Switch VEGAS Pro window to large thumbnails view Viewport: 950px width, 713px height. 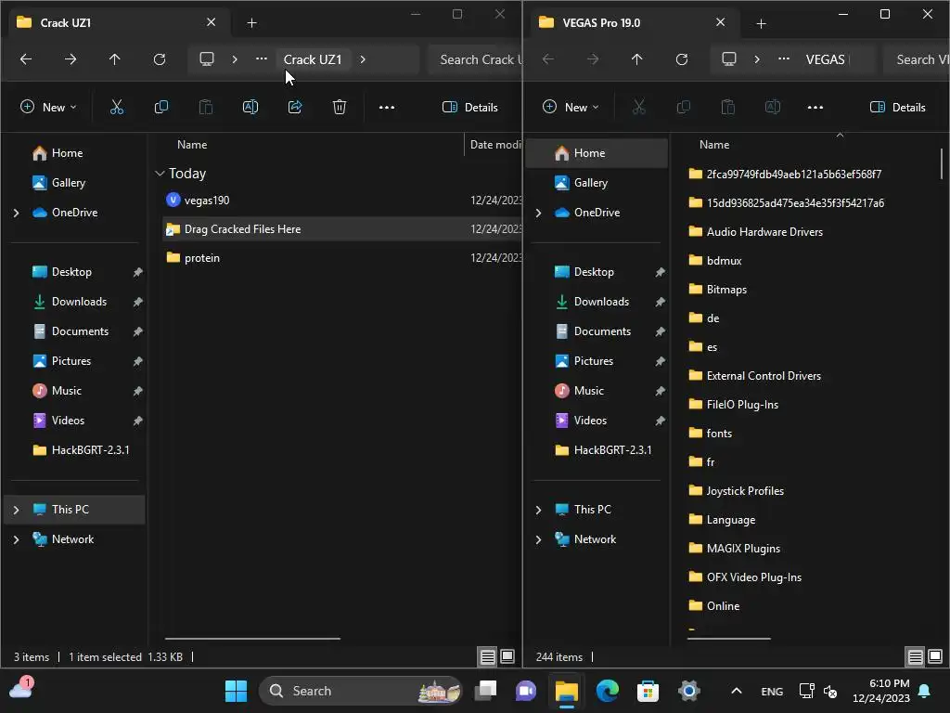(935, 656)
